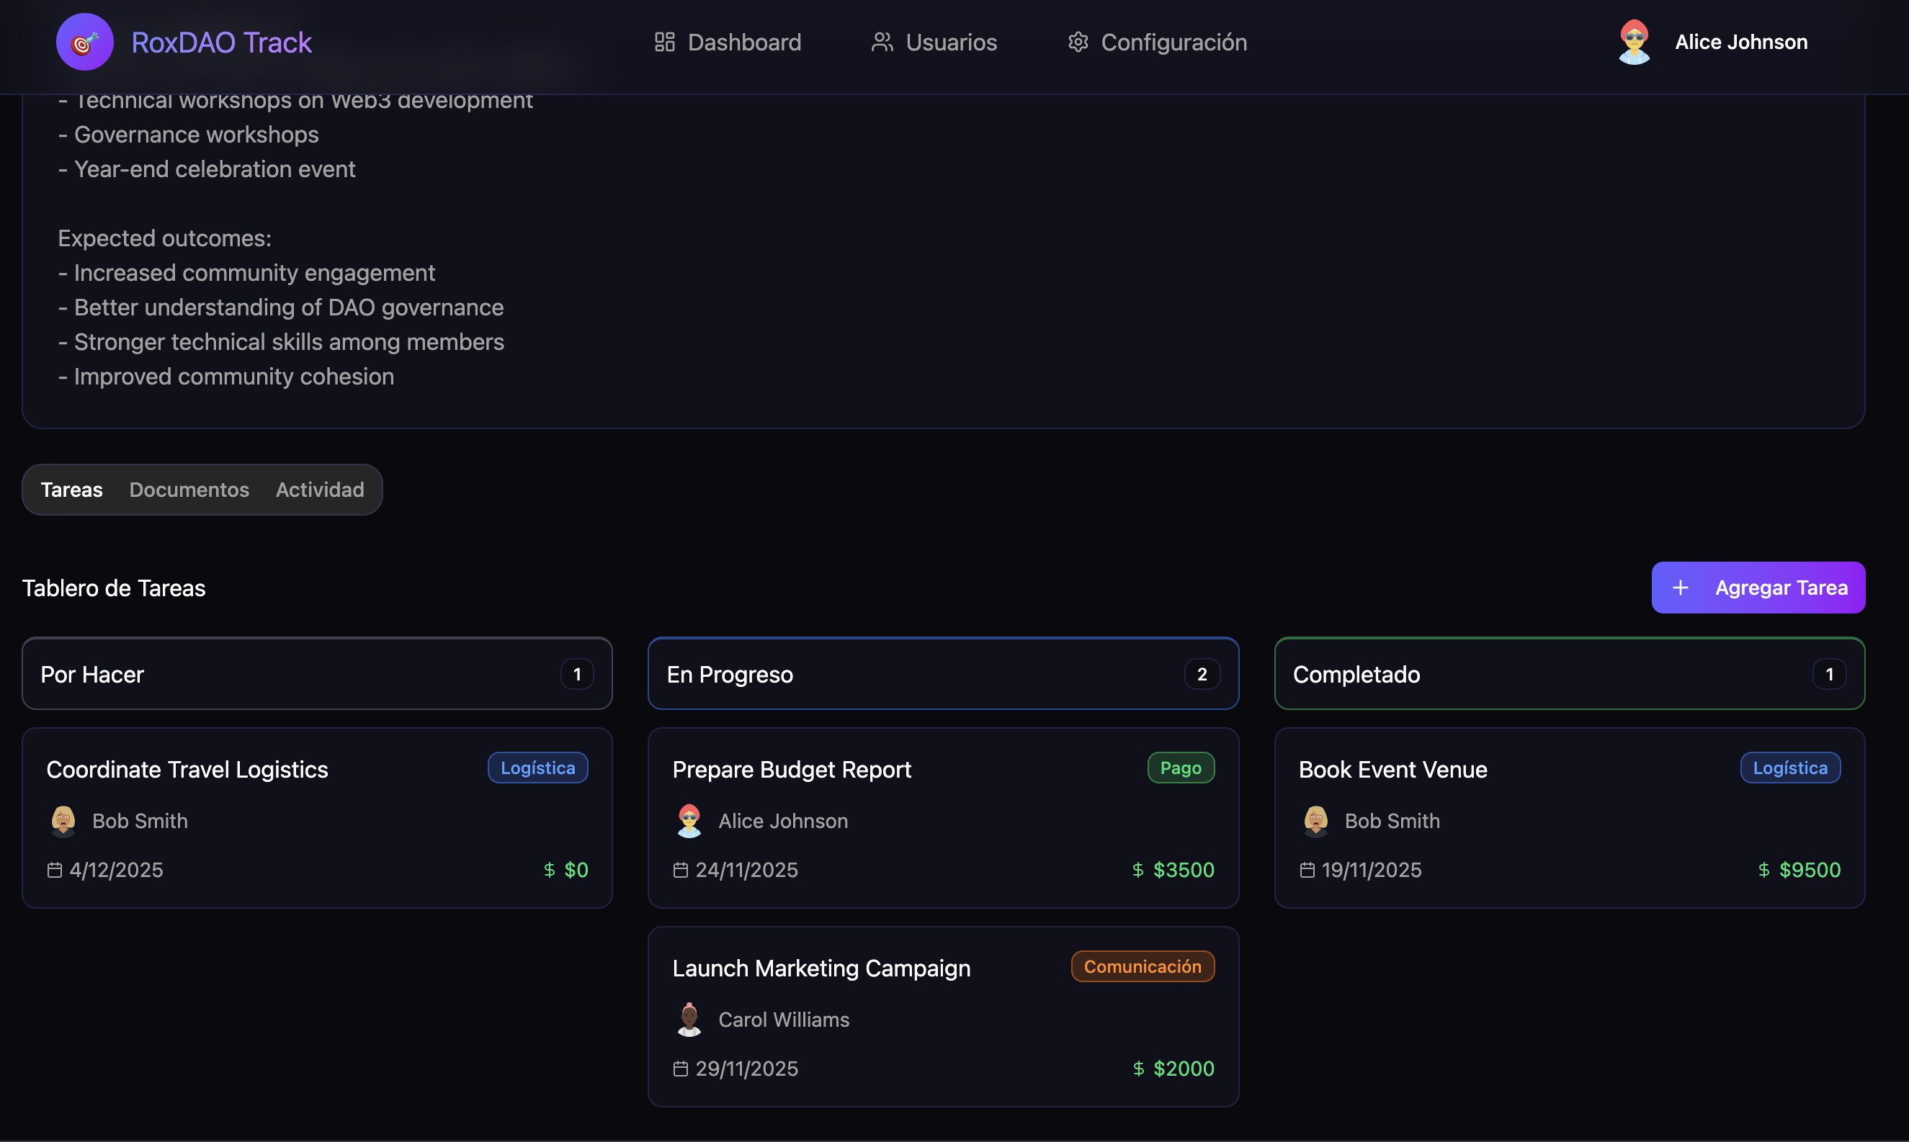Screen dimensions: 1909x1142
Task: Click Bob Smith's avatar on Coordinate Travel Logistics
Action: pos(63,820)
